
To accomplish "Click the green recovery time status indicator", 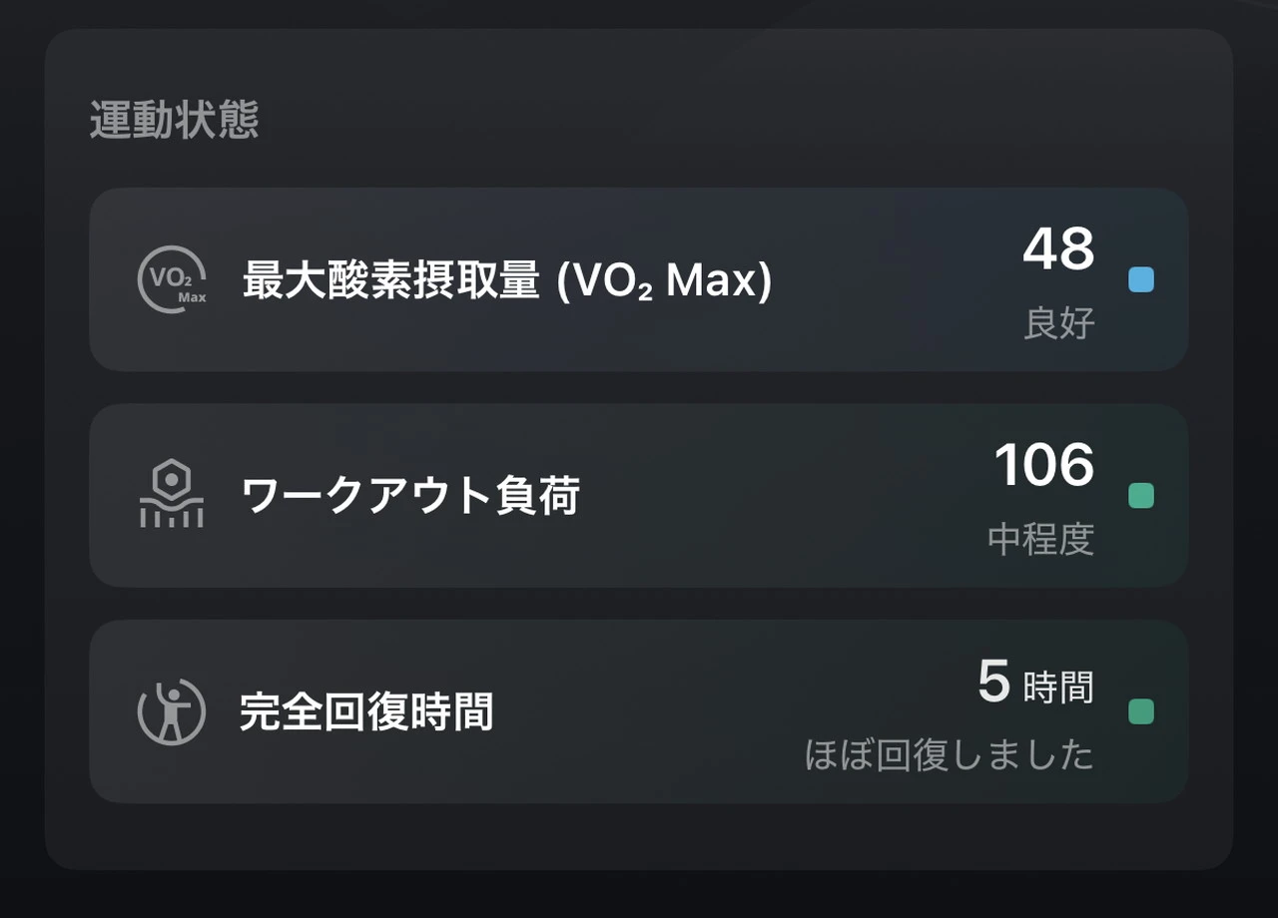I will point(1140,711).
